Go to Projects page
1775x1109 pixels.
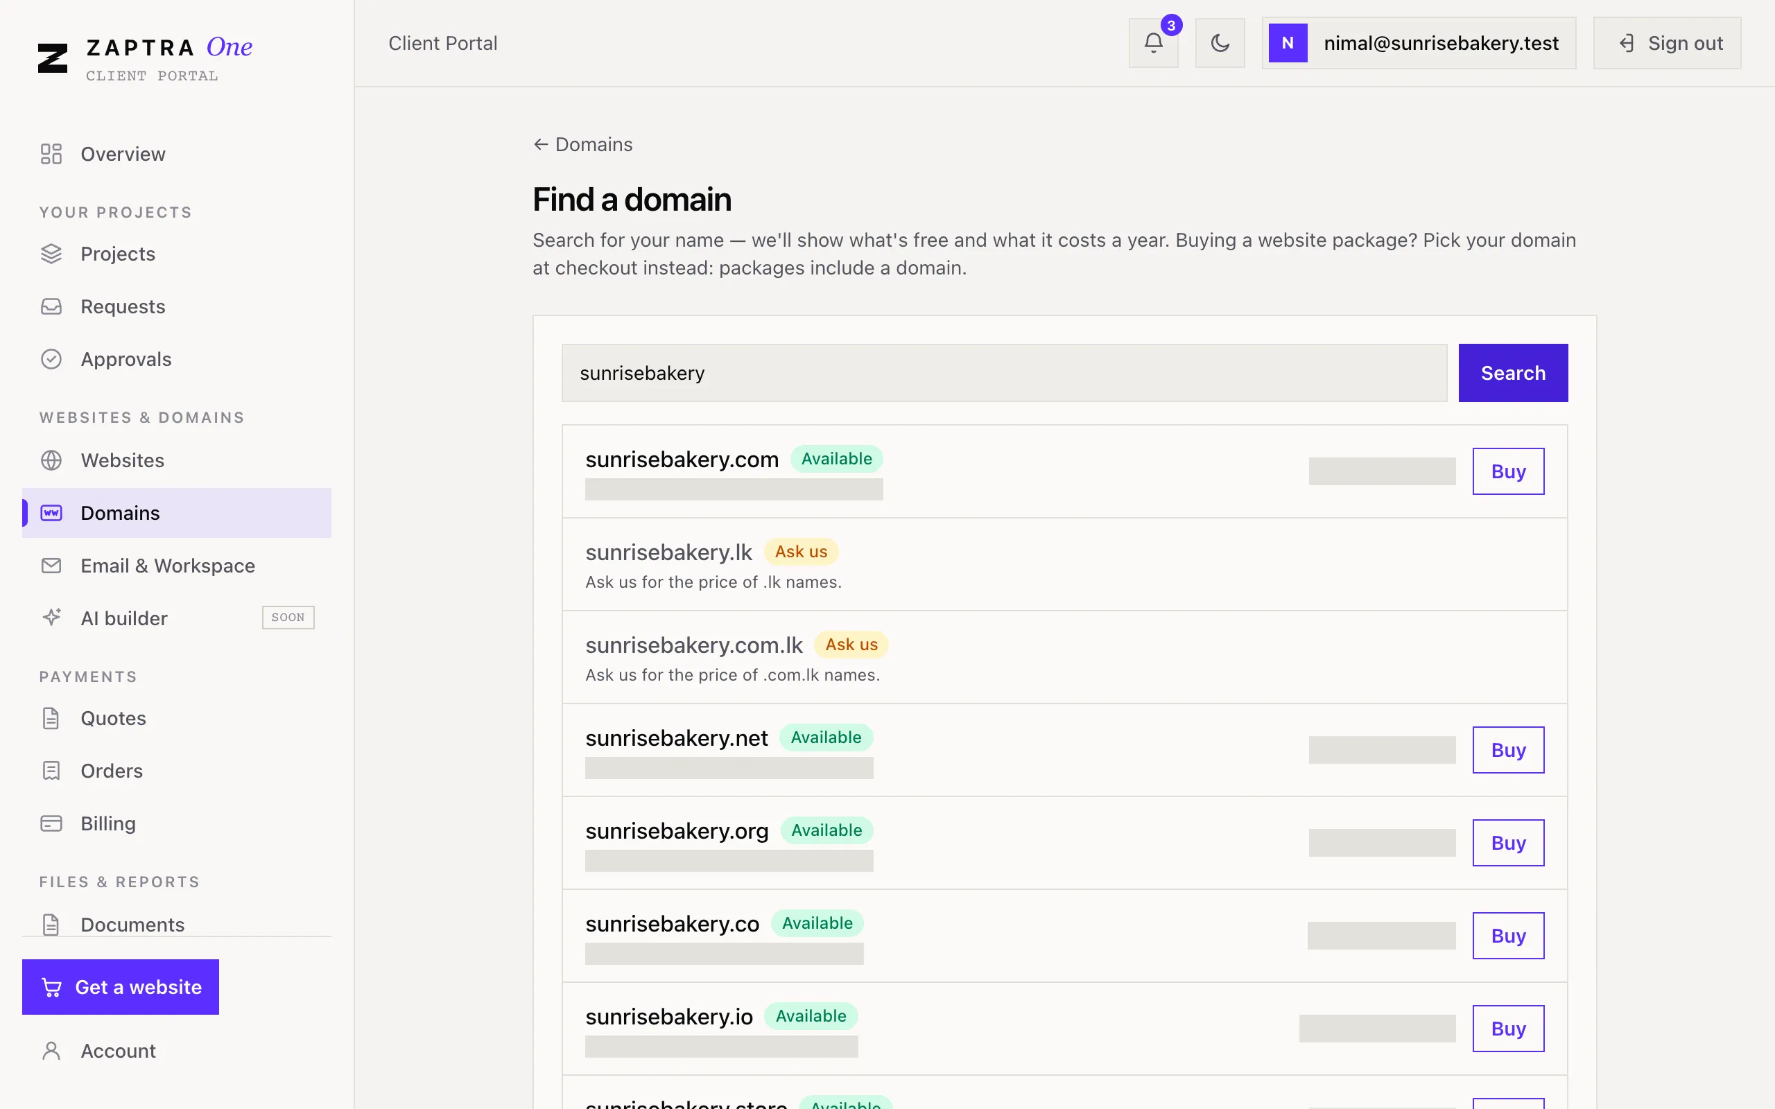[177, 254]
